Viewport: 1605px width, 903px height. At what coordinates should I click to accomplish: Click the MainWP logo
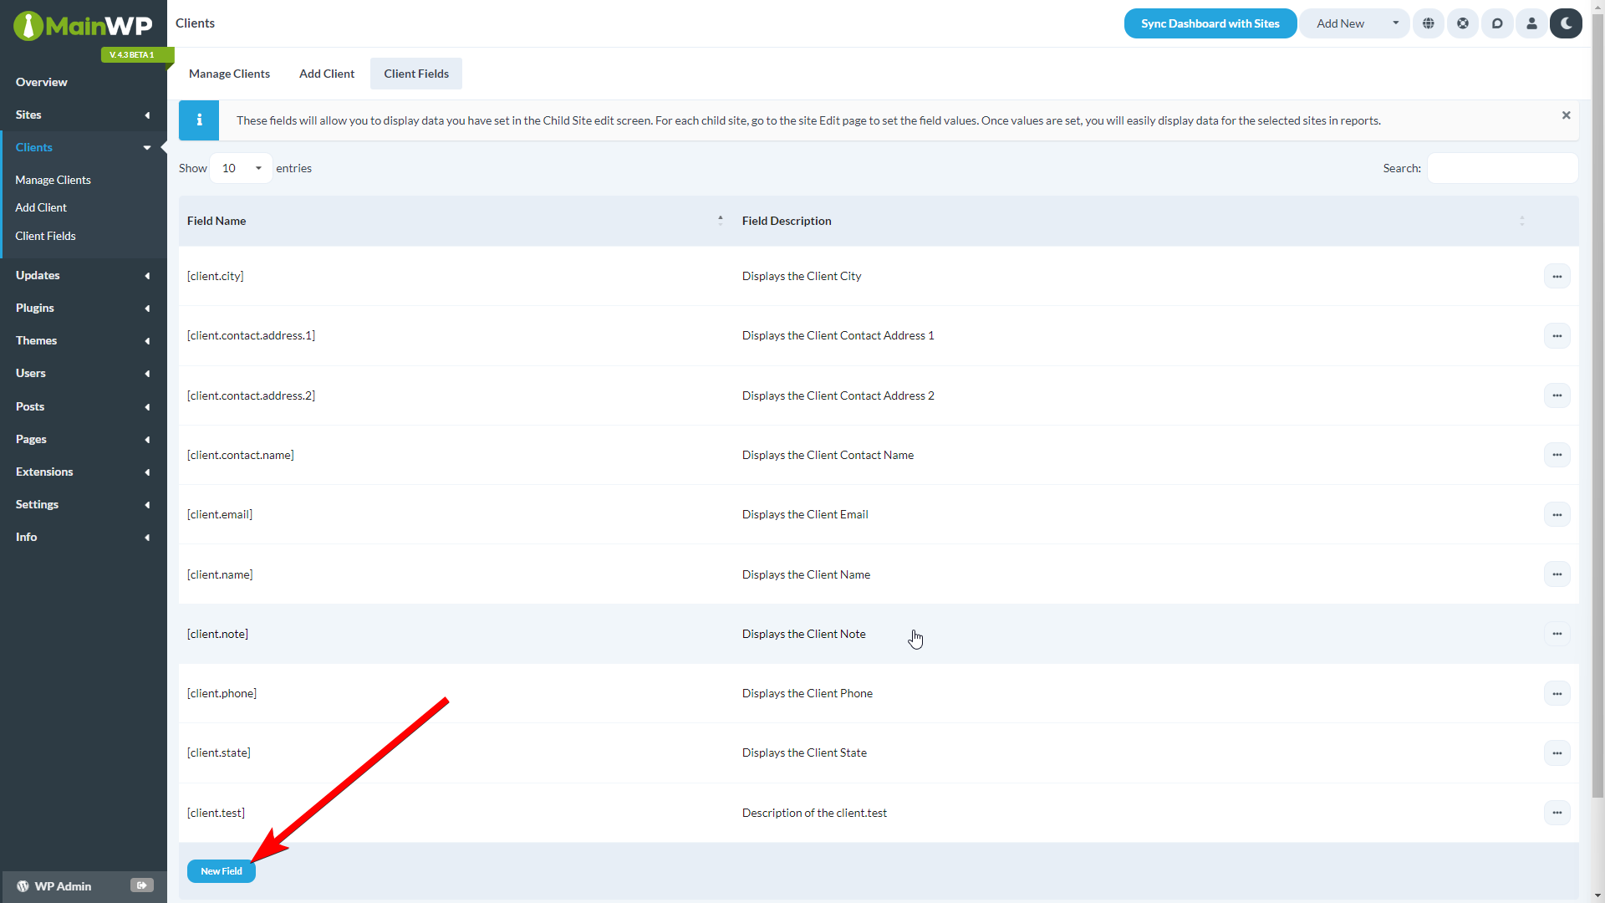pos(83,25)
